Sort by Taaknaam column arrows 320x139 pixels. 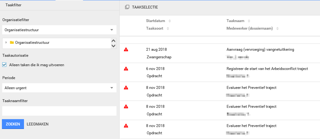(249, 21)
